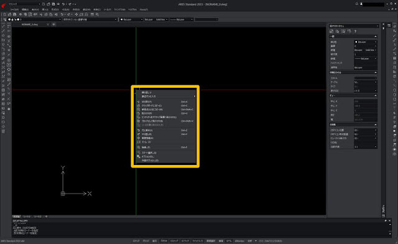Click command window scrollbar down arrow

[390, 234]
